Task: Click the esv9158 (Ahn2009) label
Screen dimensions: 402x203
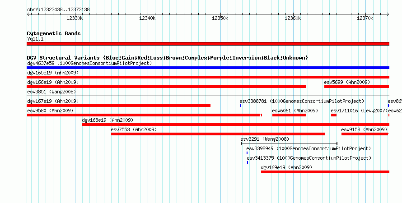Action: point(364,129)
